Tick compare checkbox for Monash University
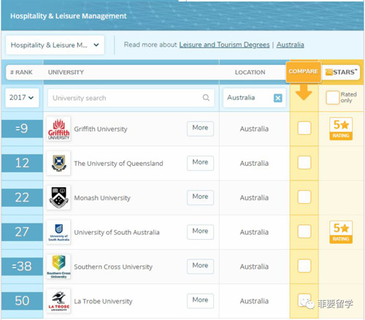The height and width of the screenshot is (320, 365). 304,197
